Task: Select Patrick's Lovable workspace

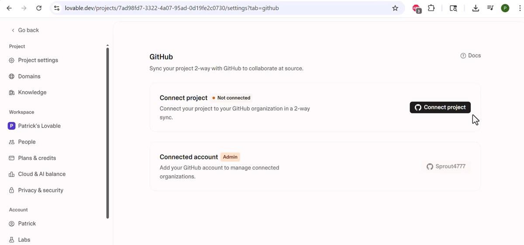Action: click(34, 126)
